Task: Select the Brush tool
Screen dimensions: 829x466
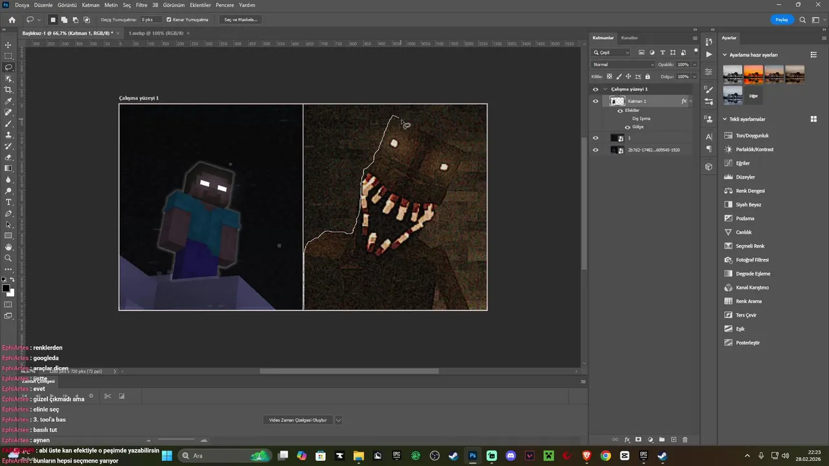Action: [x=8, y=124]
